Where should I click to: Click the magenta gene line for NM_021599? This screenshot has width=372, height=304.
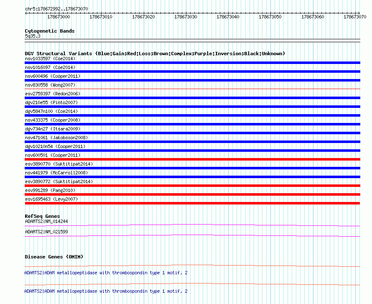192,235
